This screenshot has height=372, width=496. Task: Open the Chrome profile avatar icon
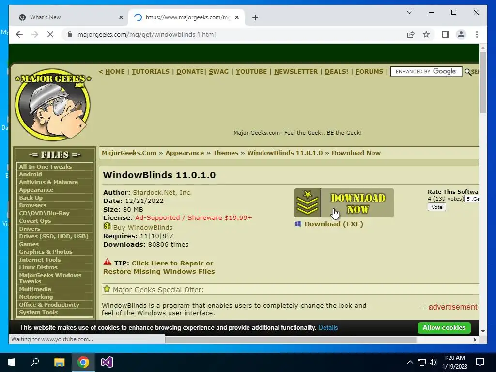[x=461, y=34]
